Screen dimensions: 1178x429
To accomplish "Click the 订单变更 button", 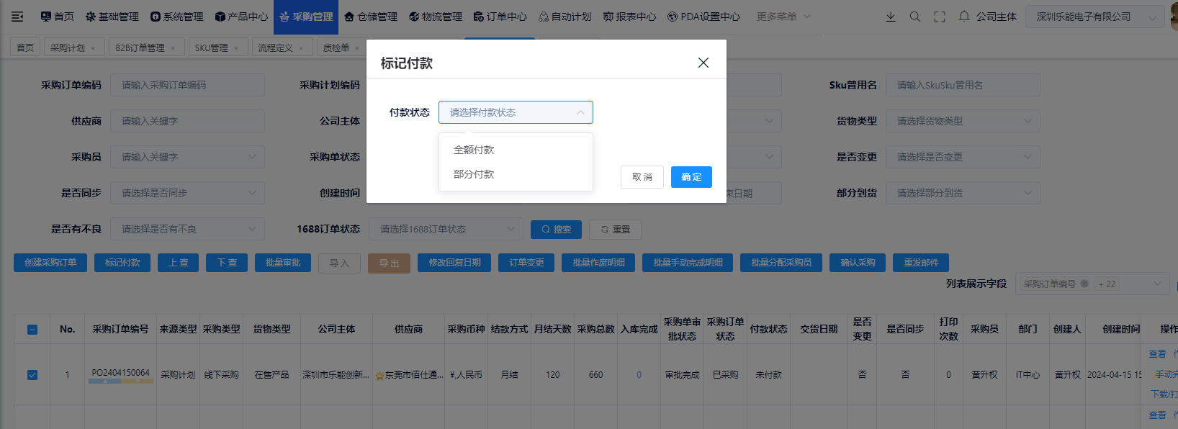I will coord(526,263).
